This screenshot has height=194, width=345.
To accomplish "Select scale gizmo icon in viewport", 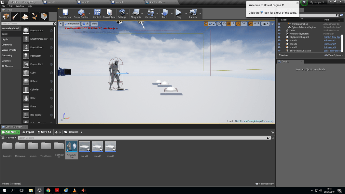I will [x=214, y=23].
